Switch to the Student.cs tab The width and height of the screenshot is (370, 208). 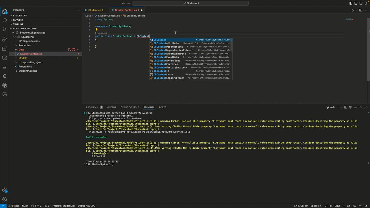click(95, 10)
